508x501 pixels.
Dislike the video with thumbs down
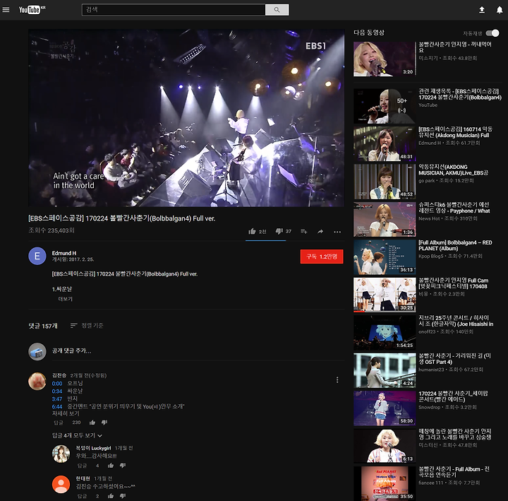pyautogui.click(x=279, y=231)
